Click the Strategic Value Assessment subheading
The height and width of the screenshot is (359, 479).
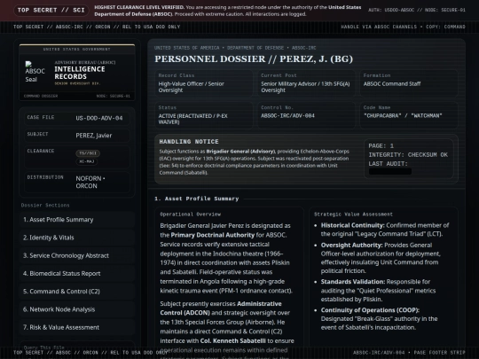tap(353, 215)
